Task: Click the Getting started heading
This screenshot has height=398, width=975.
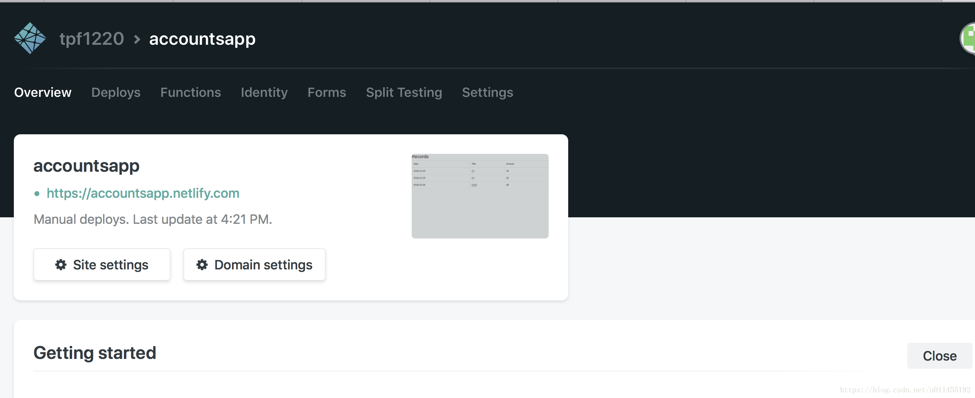Action: (x=95, y=353)
